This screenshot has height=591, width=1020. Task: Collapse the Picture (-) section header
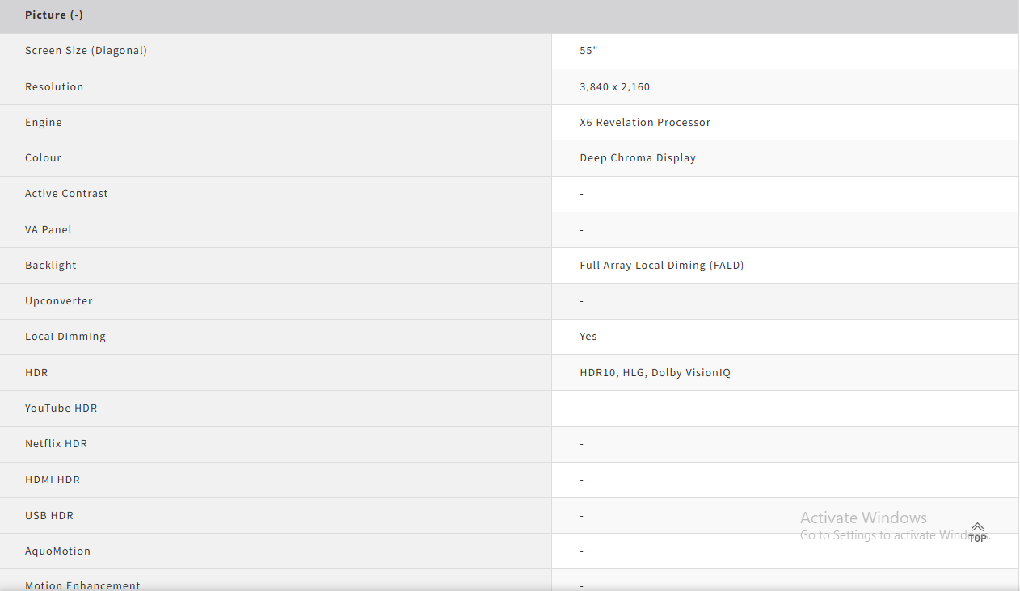pos(54,15)
